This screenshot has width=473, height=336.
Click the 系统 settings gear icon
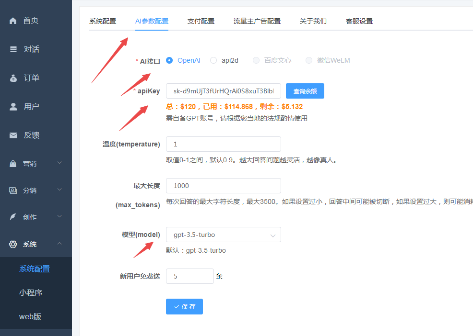12,244
